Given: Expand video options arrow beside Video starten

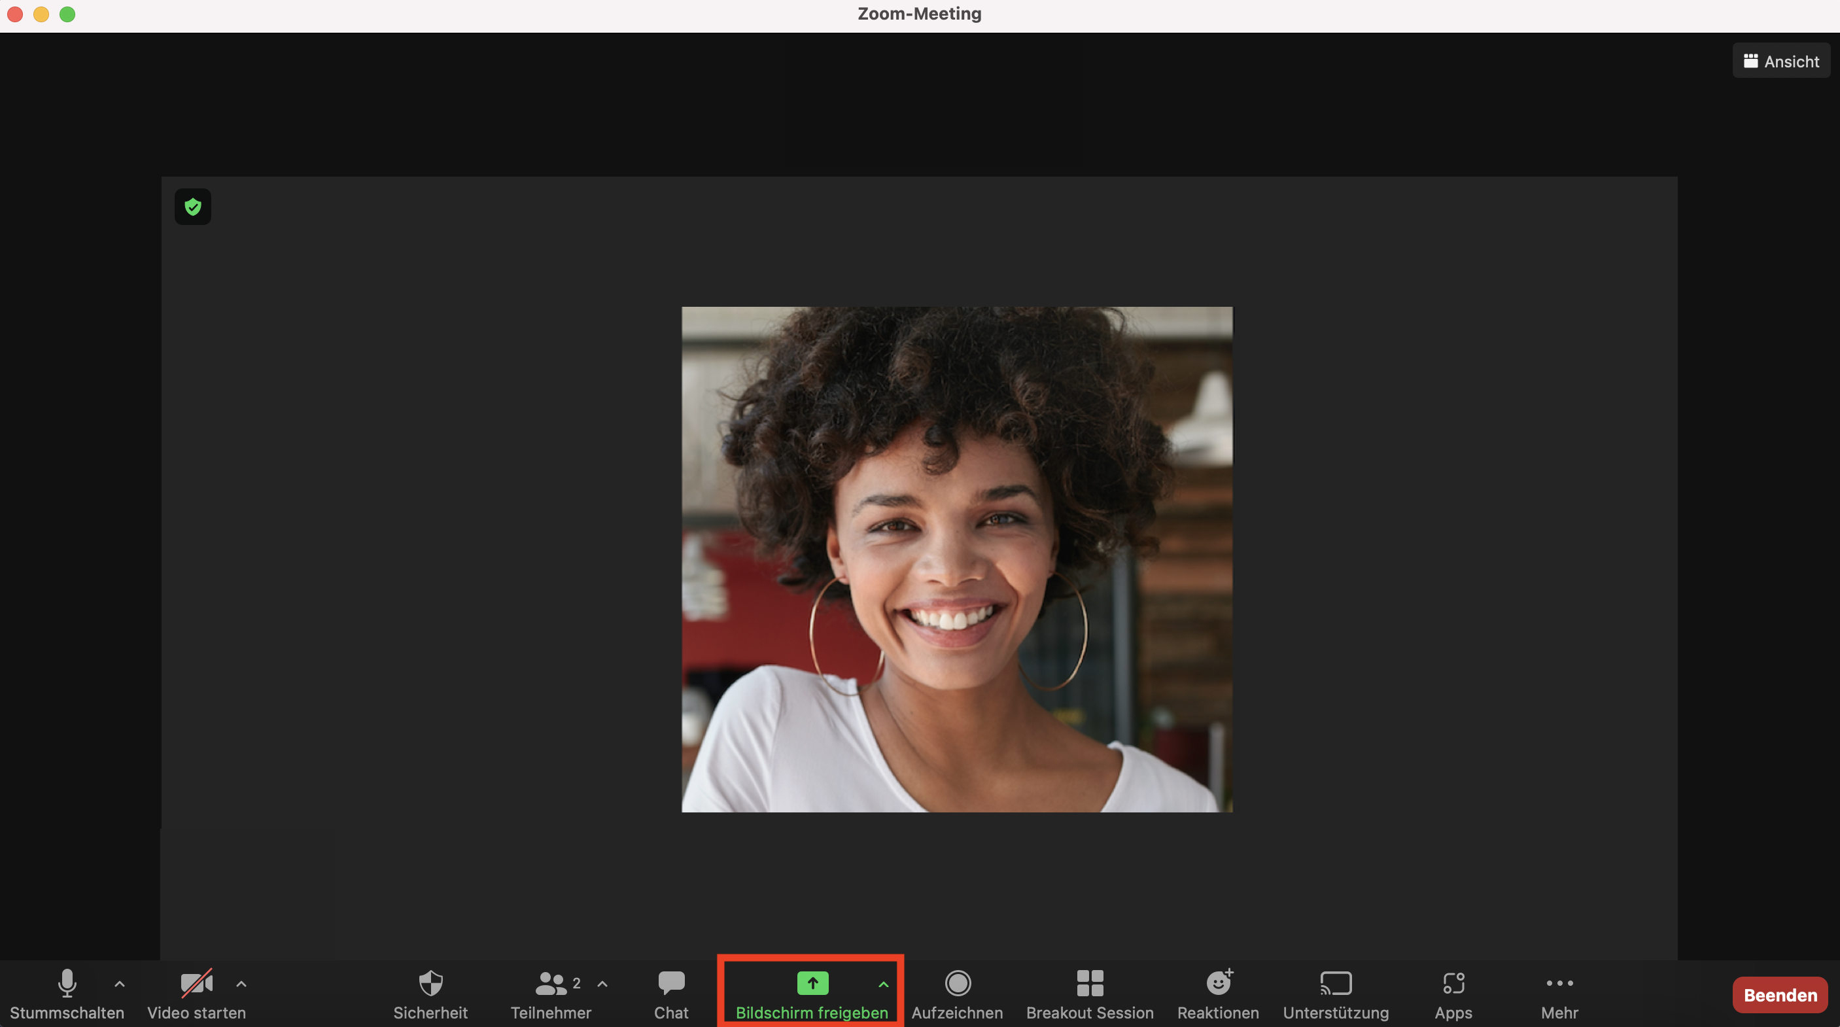Looking at the screenshot, I should [x=241, y=983].
